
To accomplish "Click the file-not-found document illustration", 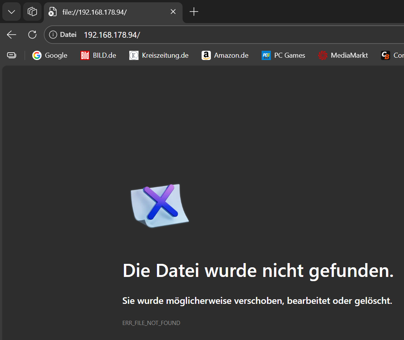I will point(160,205).
